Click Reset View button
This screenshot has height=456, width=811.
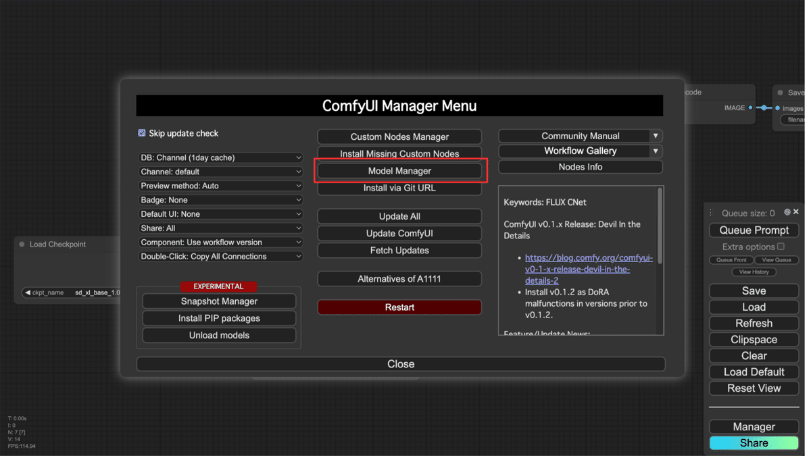(x=754, y=388)
